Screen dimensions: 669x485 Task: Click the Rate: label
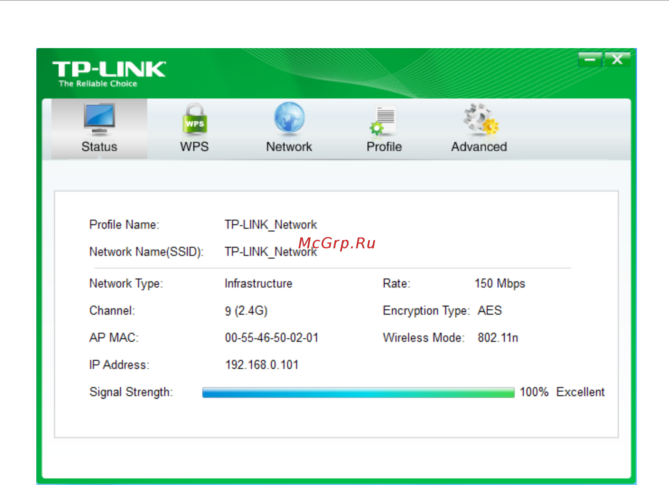tap(397, 284)
